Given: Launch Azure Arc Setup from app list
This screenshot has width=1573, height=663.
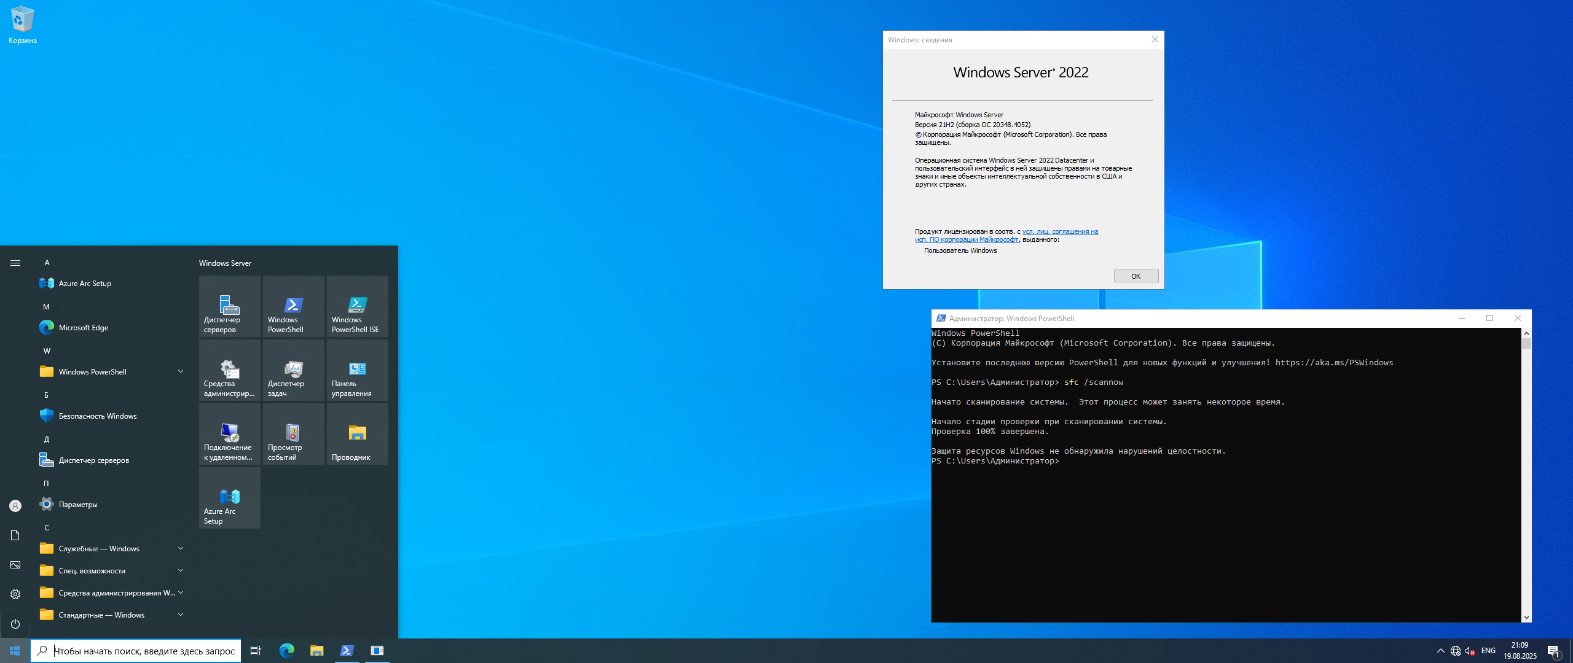Looking at the screenshot, I should pos(111,284).
